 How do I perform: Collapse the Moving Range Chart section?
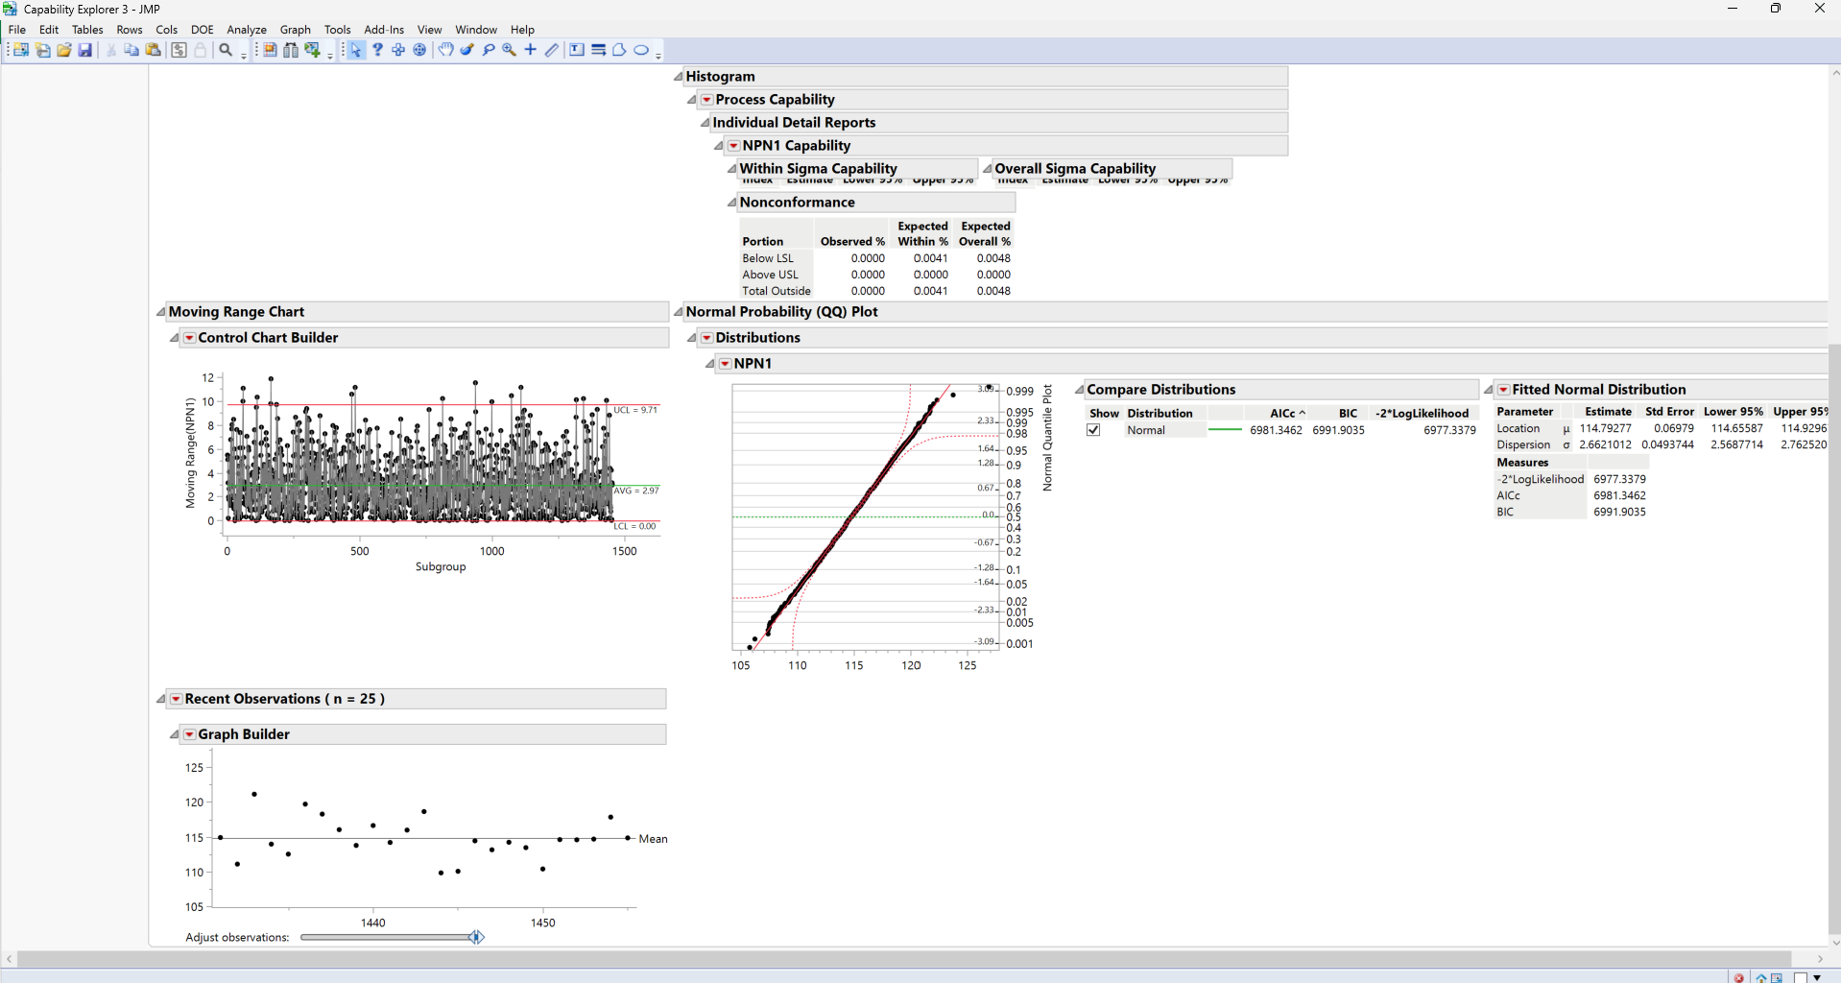160,311
